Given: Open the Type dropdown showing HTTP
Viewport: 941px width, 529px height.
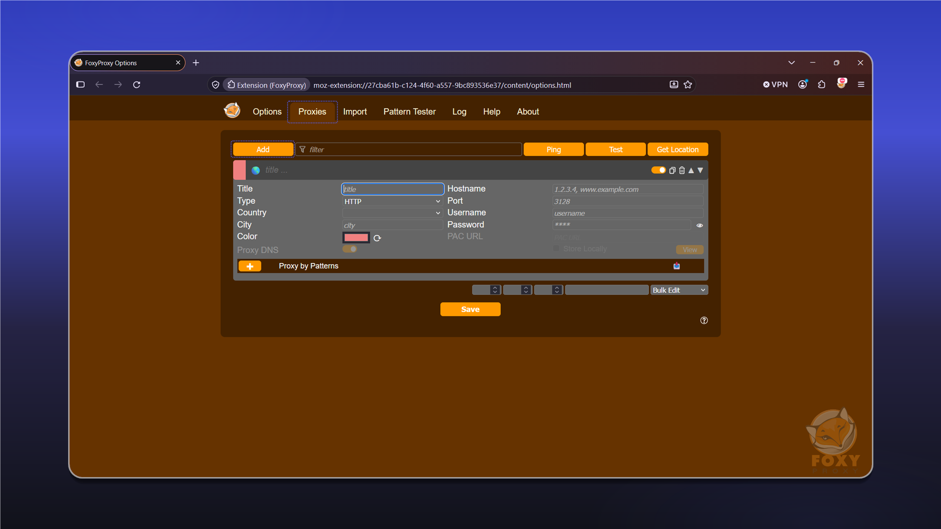Looking at the screenshot, I should [x=392, y=201].
